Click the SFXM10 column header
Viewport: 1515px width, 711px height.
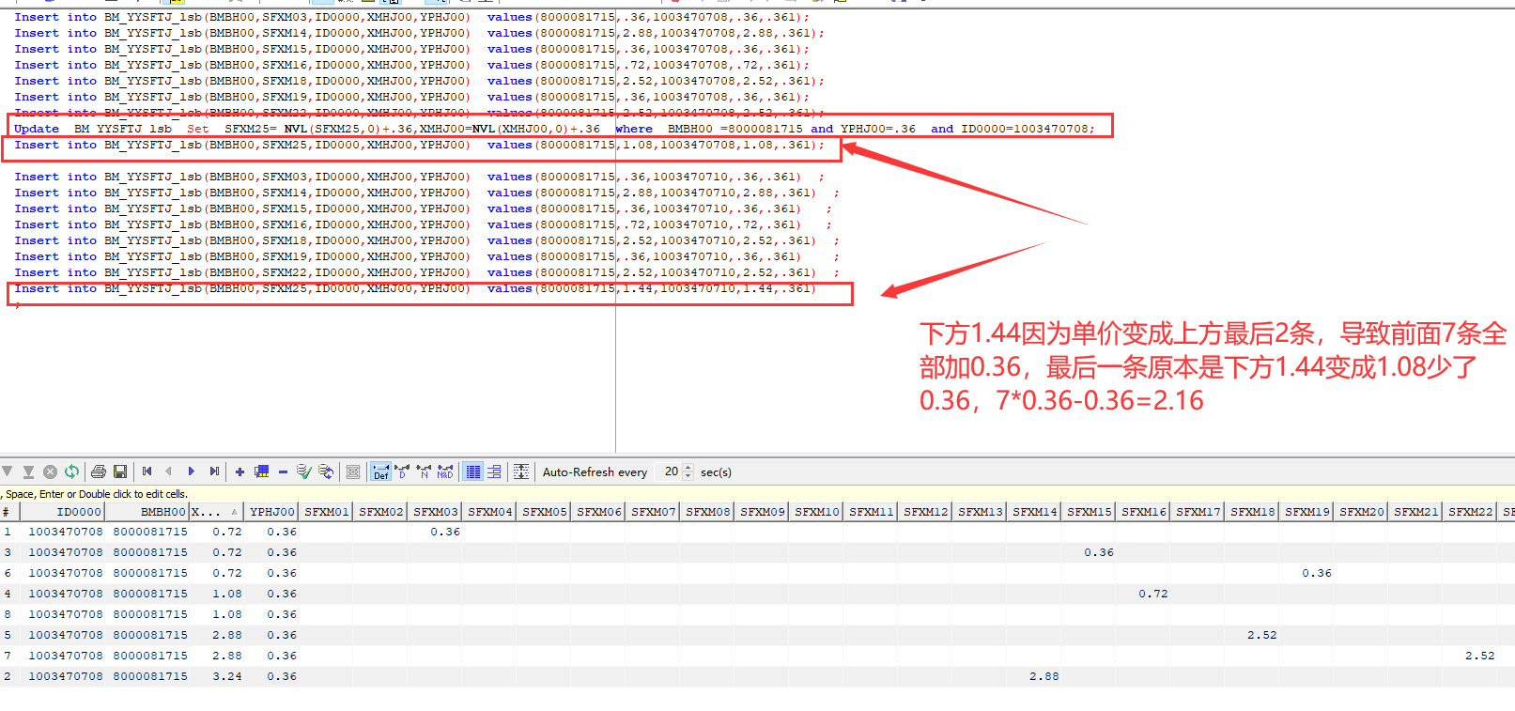pyautogui.click(x=816, y=512)
